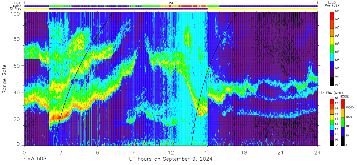Click the CPID label at top left

point(17,3)
